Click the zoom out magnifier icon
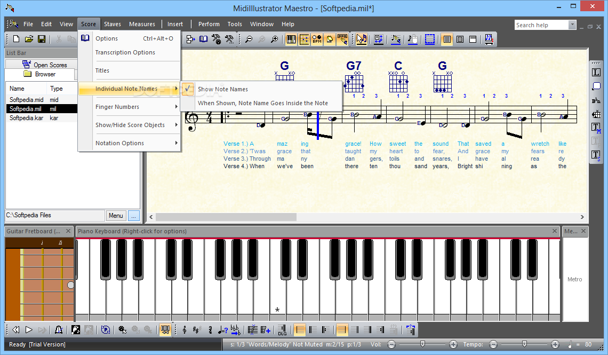 click(249, 39)
